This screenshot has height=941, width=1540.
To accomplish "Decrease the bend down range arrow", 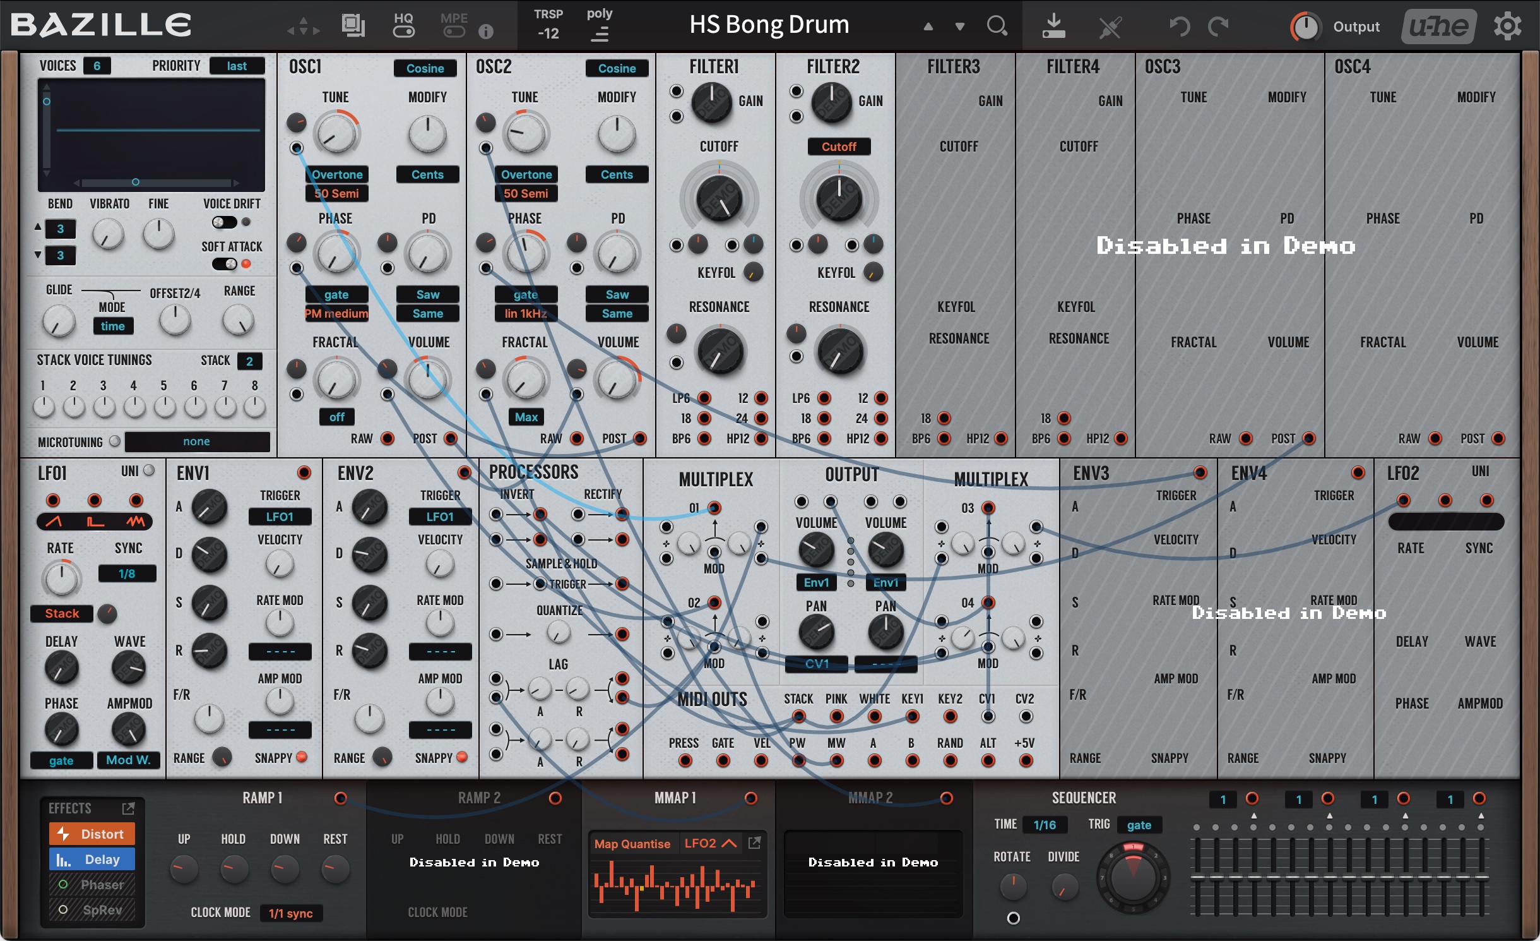I will point(38,255).
